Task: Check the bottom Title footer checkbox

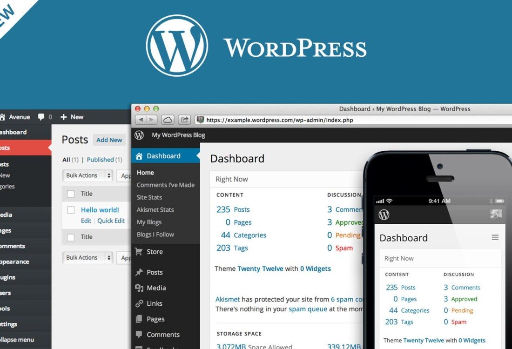Action: click(71, 237)
